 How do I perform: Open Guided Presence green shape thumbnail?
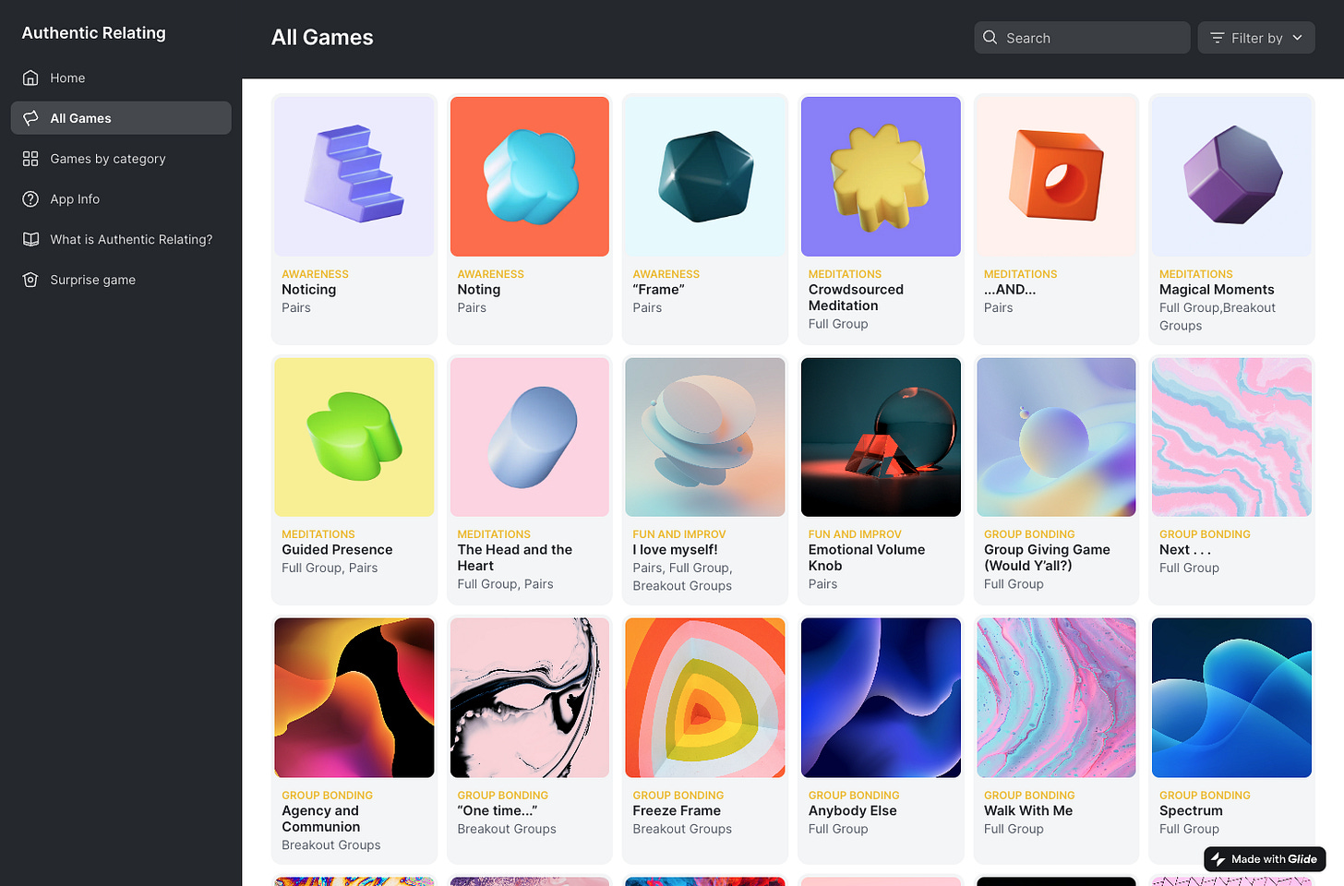[354, 437]
